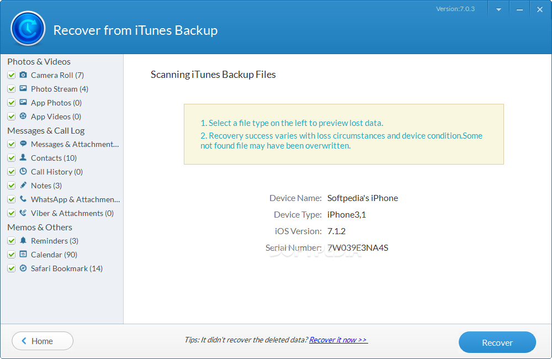Click the Photo Stream picture icon
The width and height of the screenshot is (552, 359).
pos(23,89)
